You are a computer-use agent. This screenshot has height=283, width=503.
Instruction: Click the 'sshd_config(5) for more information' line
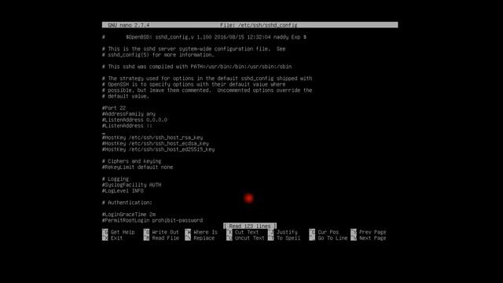pyautogui.click(x=158, y=55)
